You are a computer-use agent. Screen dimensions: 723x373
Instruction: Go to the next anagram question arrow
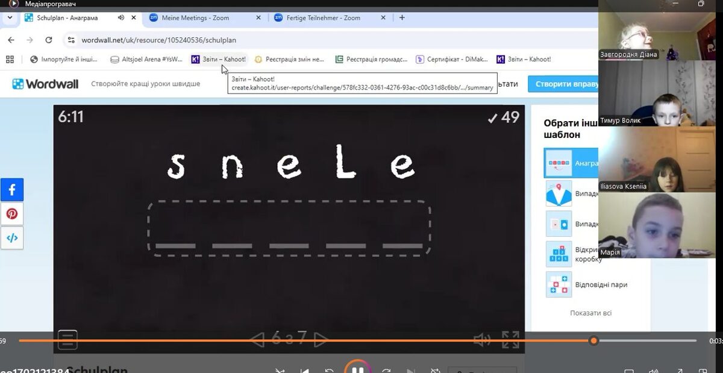(x=321, y=340)
